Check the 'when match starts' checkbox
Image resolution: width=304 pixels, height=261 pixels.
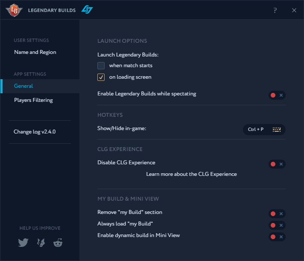tap(101, 66)
